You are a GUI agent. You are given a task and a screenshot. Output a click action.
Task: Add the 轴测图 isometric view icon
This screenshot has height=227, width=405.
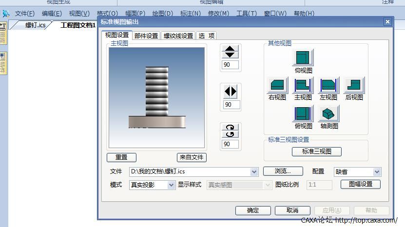328,113
